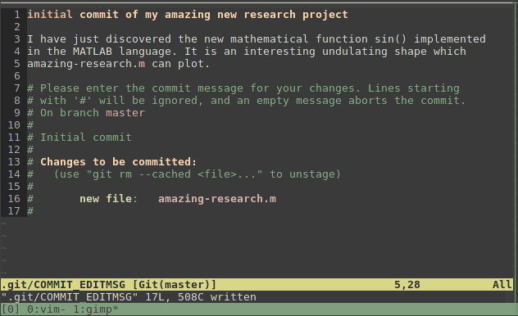The image size is (518, 316).
Task: Click line number 10 in the gutter
Action: pyautogui.click(x=14, y=125)
